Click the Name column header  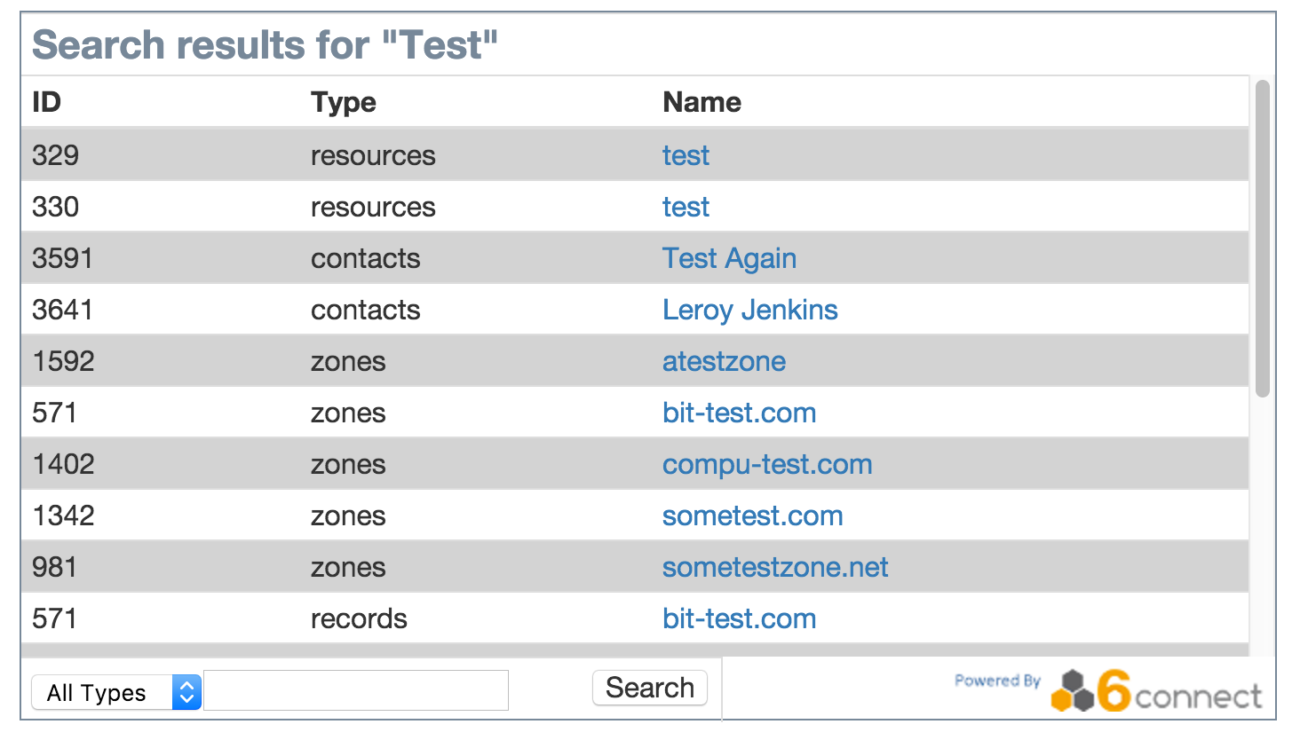[702, 102]
